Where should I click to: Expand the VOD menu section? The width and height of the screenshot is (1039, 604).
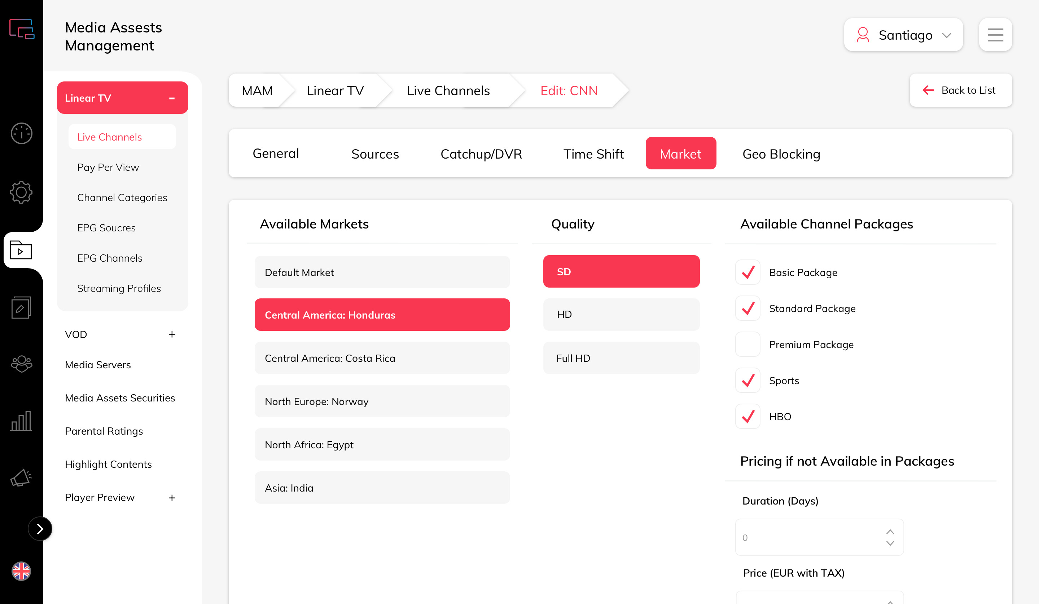coord(172,334)
